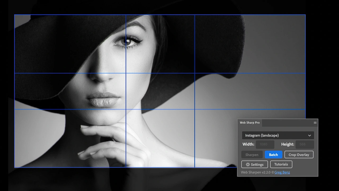
Task: Click the Width label
Action: pos(248,144)
